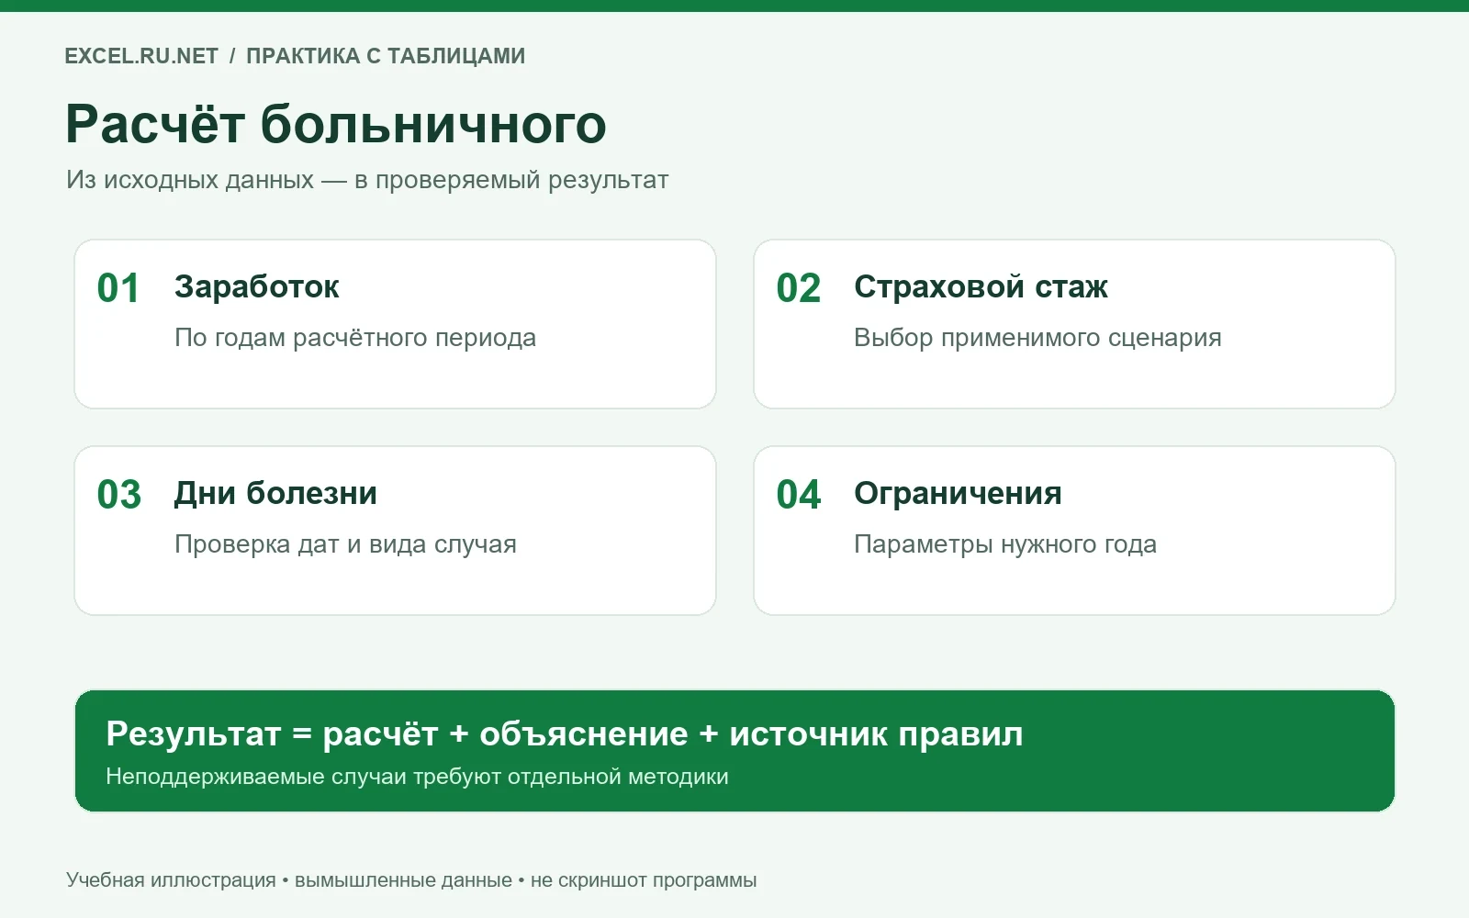Click text По годам расчётного периода
This screenshot has width=1469, height=918.
(x=355, y=338)
